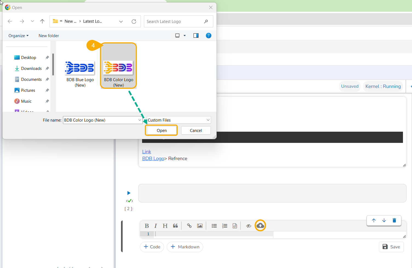Open the 'BDB Logo' hyperlink
The height and width of the screenshot is (268, 412).
pyautogui.click(x=153, y=158)
